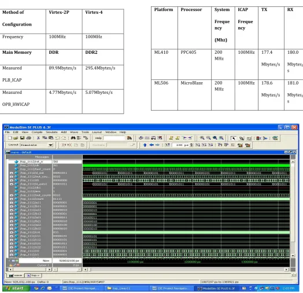The height and width of the screenshot is (293, 303).
Task: Click the 1100000 ps timeline marker
Action: tap(135, 262)
